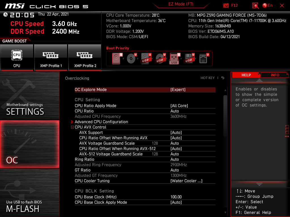Click the clock icon beside the time
Screen dimensions: 290x217
(6, 14)
